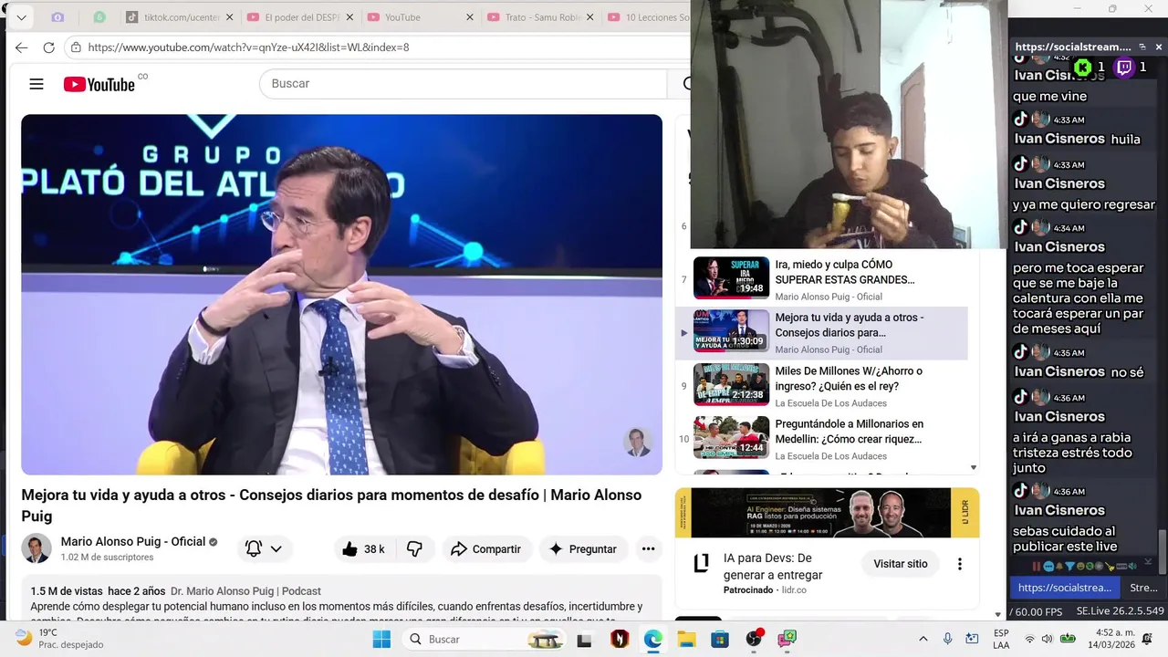The image size is (1168, 657).
Task: Click the microphone icon in system tray
Action: coord(948,639)
